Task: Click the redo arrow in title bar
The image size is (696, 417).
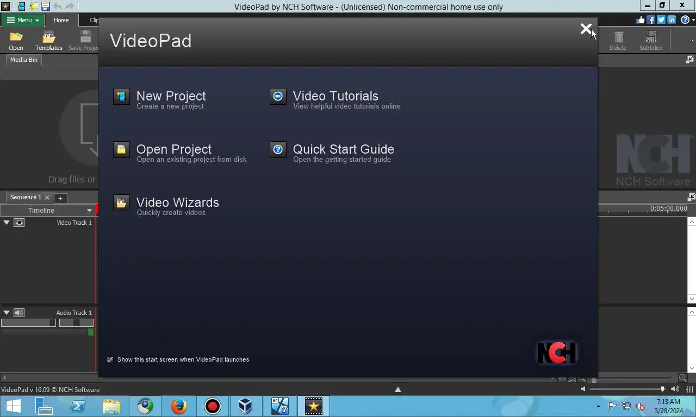Action: [x=70, y=7]
